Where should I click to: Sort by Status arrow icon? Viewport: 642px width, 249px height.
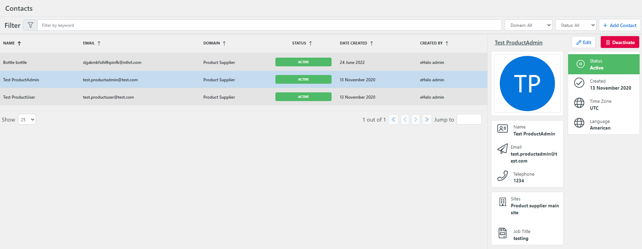coord(310,43)
